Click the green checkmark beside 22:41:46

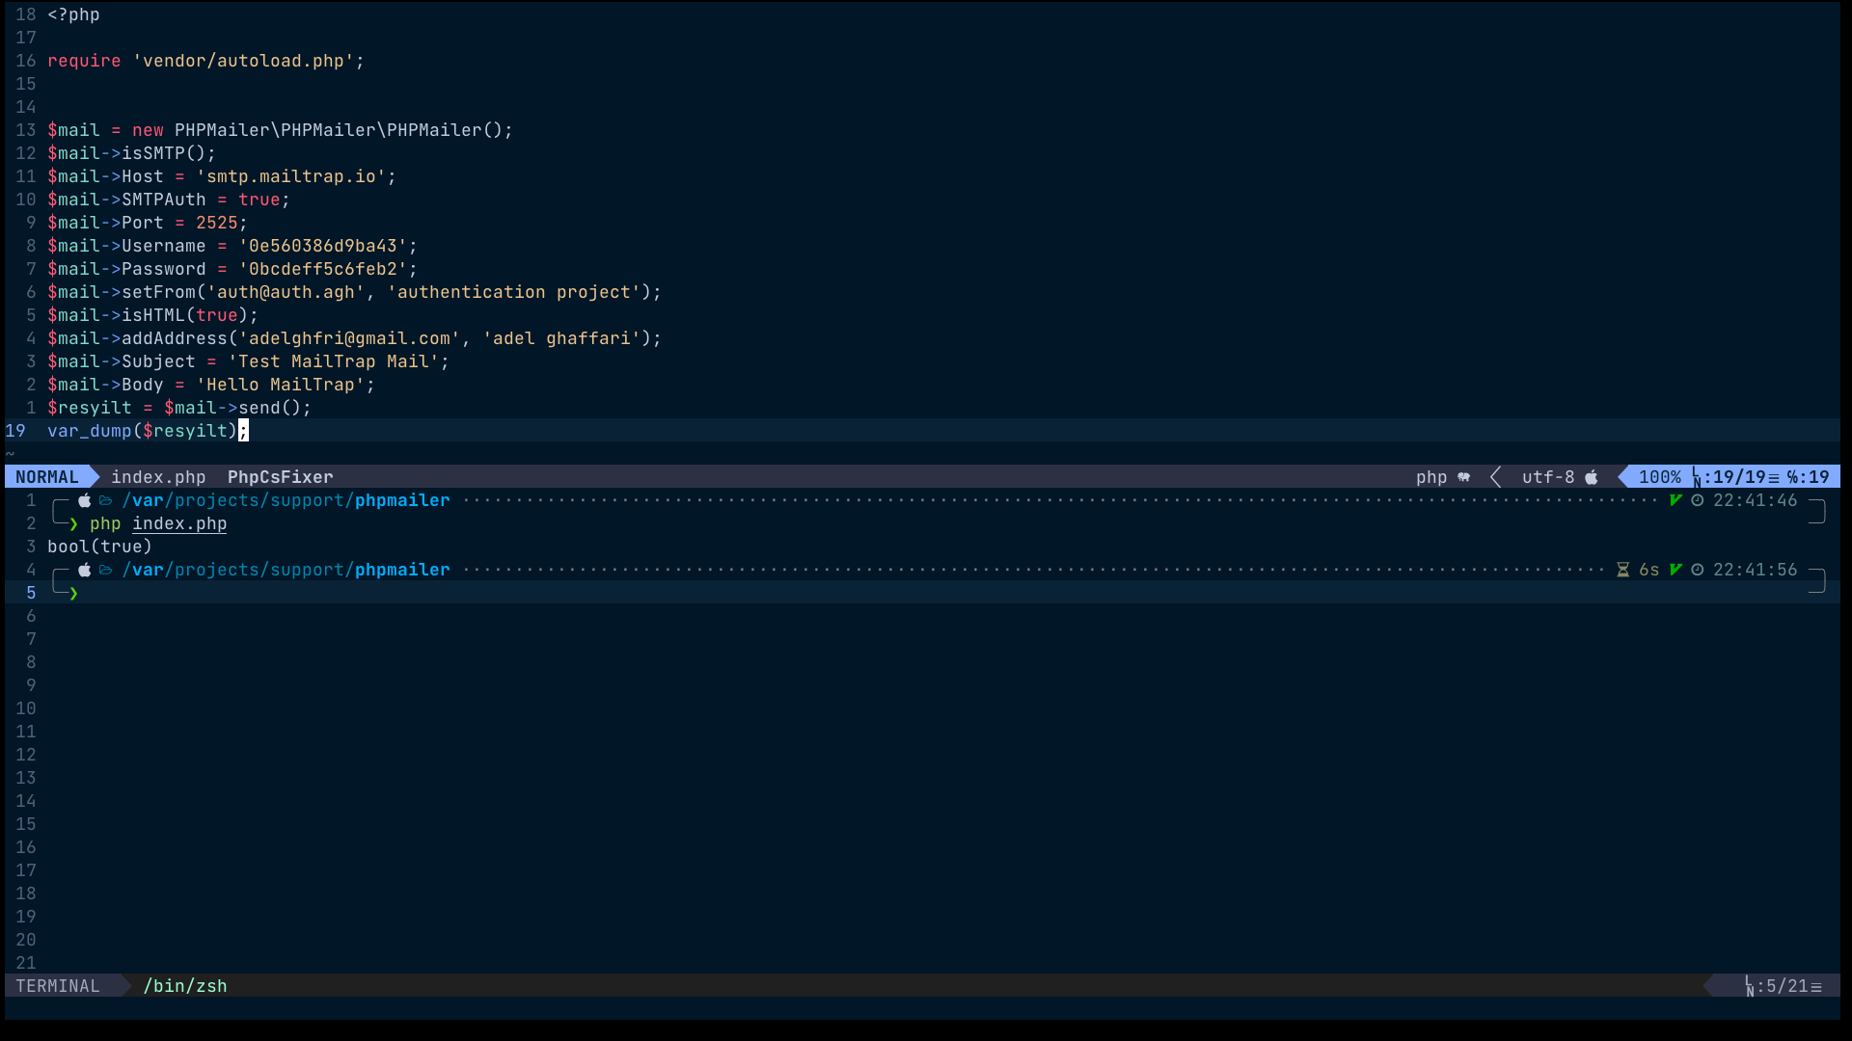click(x=1675, y=500)
